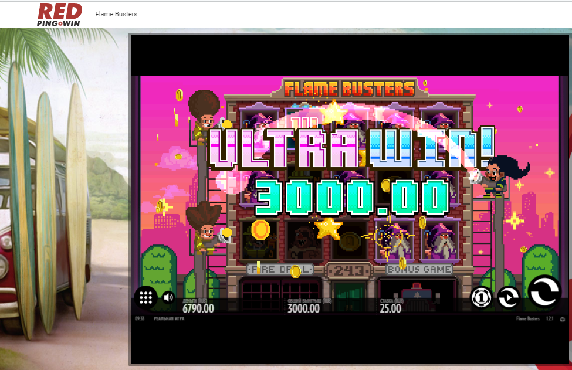The image size is (572, 370).
Task: Mute the game sound with speaker icon
Action: point(168,298)
